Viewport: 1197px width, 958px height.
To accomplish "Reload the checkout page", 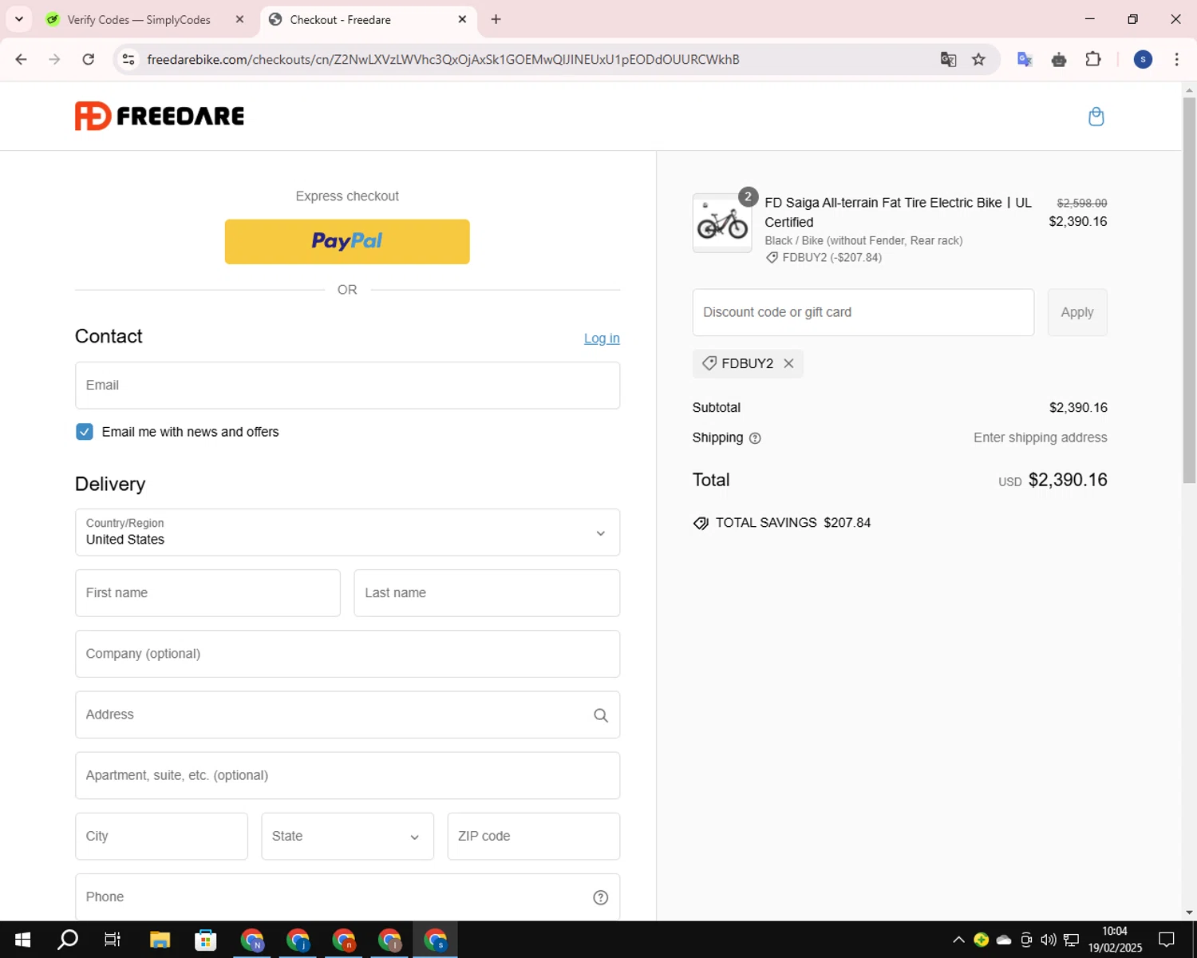I will pos(89,59).
